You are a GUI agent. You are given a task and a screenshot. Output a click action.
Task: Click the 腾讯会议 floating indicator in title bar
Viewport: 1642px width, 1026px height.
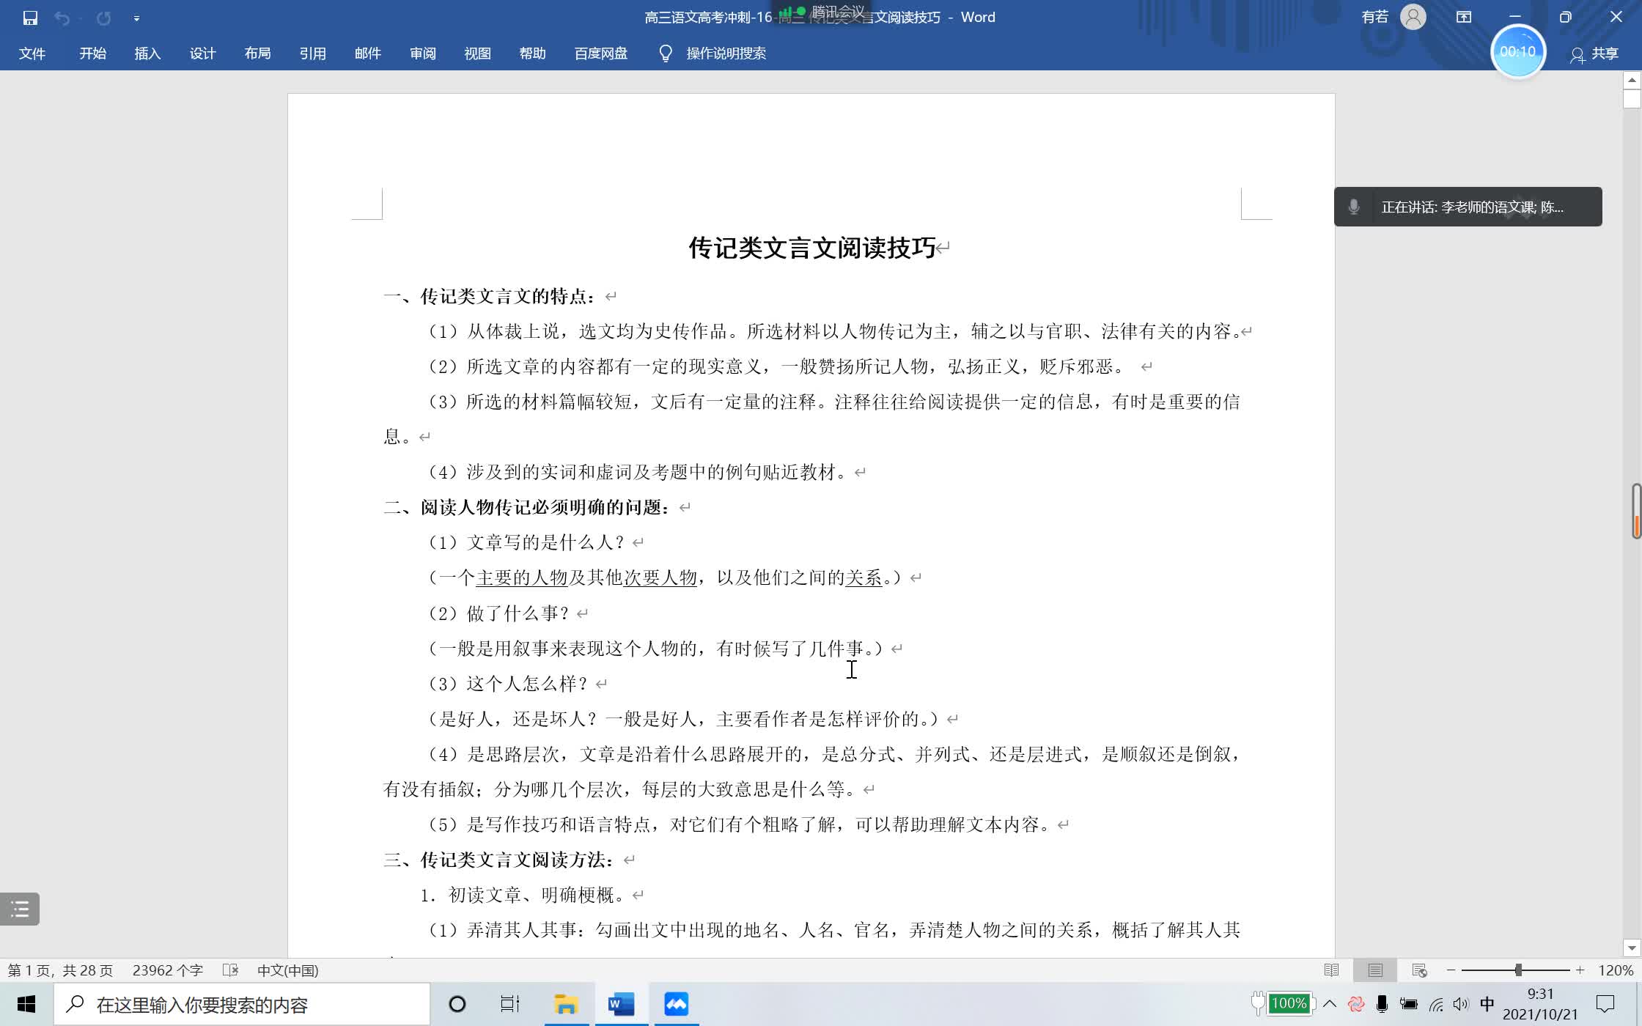pos(822,12)
